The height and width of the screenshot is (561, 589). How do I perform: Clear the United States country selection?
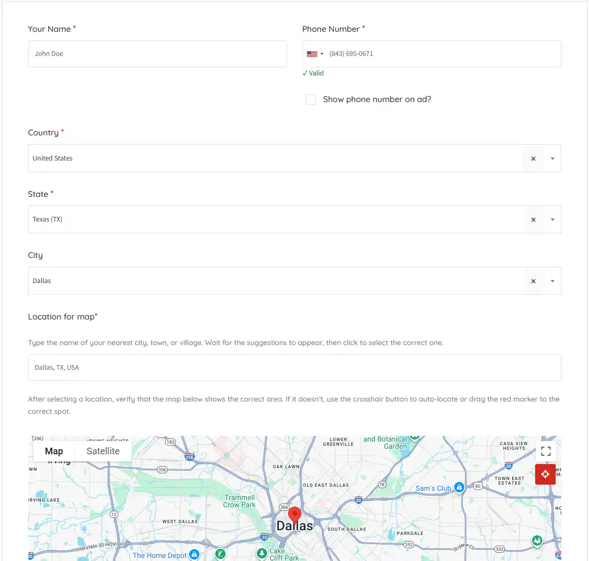click(x=533, y=158)
